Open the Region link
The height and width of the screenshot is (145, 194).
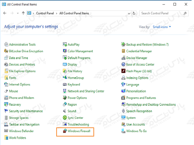pos(72,104)
